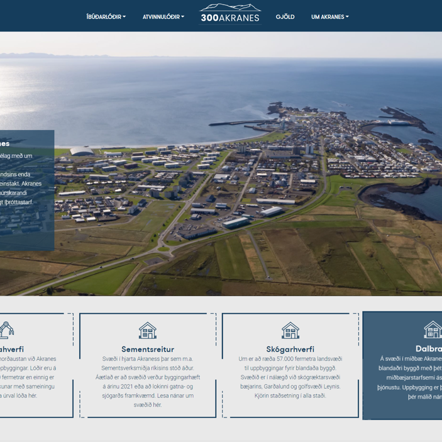The image size is (442, 442).
Task: Go to the GJÖLD page
Action: 285,17
